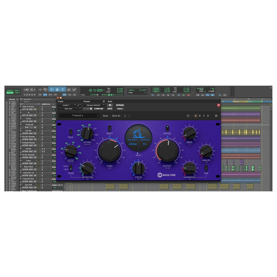The height and width of the screenshot is (277, 277).
Task: Click the plugin header BYPASS button
Action: click(x=120, y=105)
